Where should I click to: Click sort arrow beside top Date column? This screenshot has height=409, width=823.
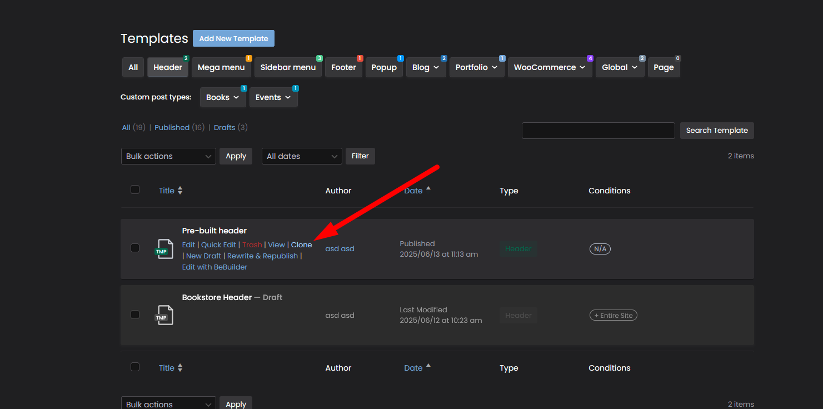pos(428,189)
